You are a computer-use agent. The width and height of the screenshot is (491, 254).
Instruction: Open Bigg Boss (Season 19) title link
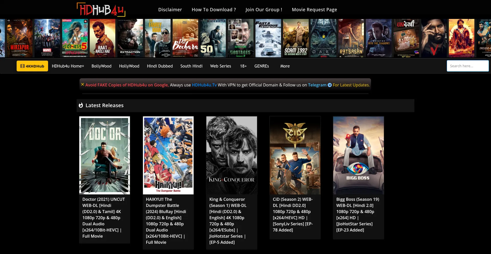click(358, 215)
